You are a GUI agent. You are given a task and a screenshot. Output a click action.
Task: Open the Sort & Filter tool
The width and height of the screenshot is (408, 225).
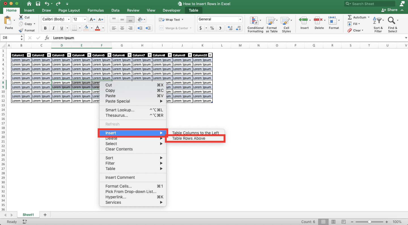pyautogui.click(x=378, y=21)
